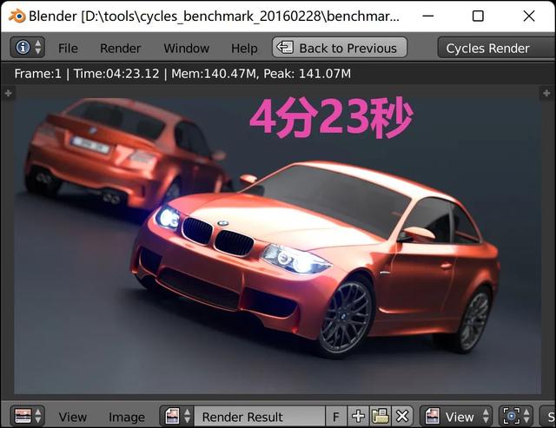The image size is (556, 428).
Task: Click the top-left plus region expander
Action: point(8,93)
